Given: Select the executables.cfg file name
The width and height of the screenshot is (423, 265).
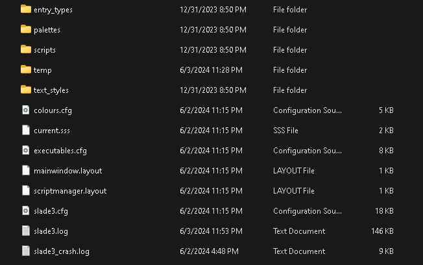Looking at the screenshot, I should pyautogui.click(x=60, y=151).
